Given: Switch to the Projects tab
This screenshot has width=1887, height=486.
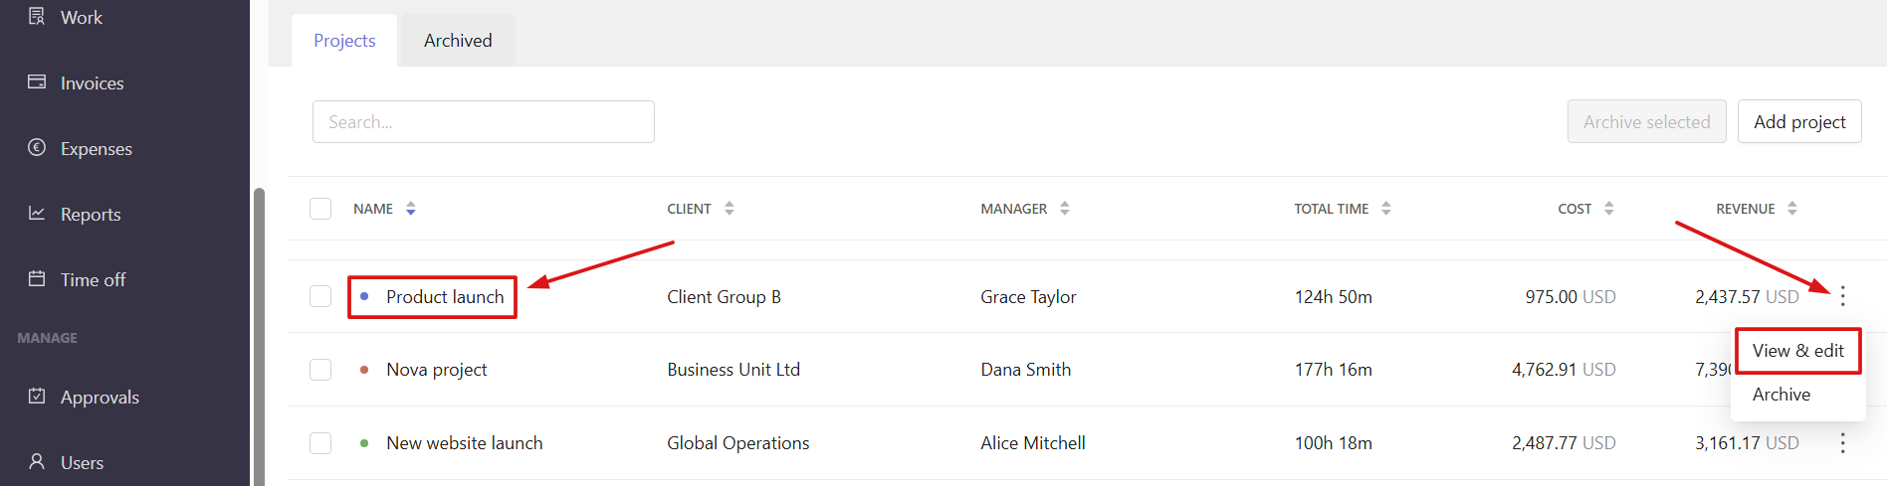Looking at the screenshot, I should (344, 41).
